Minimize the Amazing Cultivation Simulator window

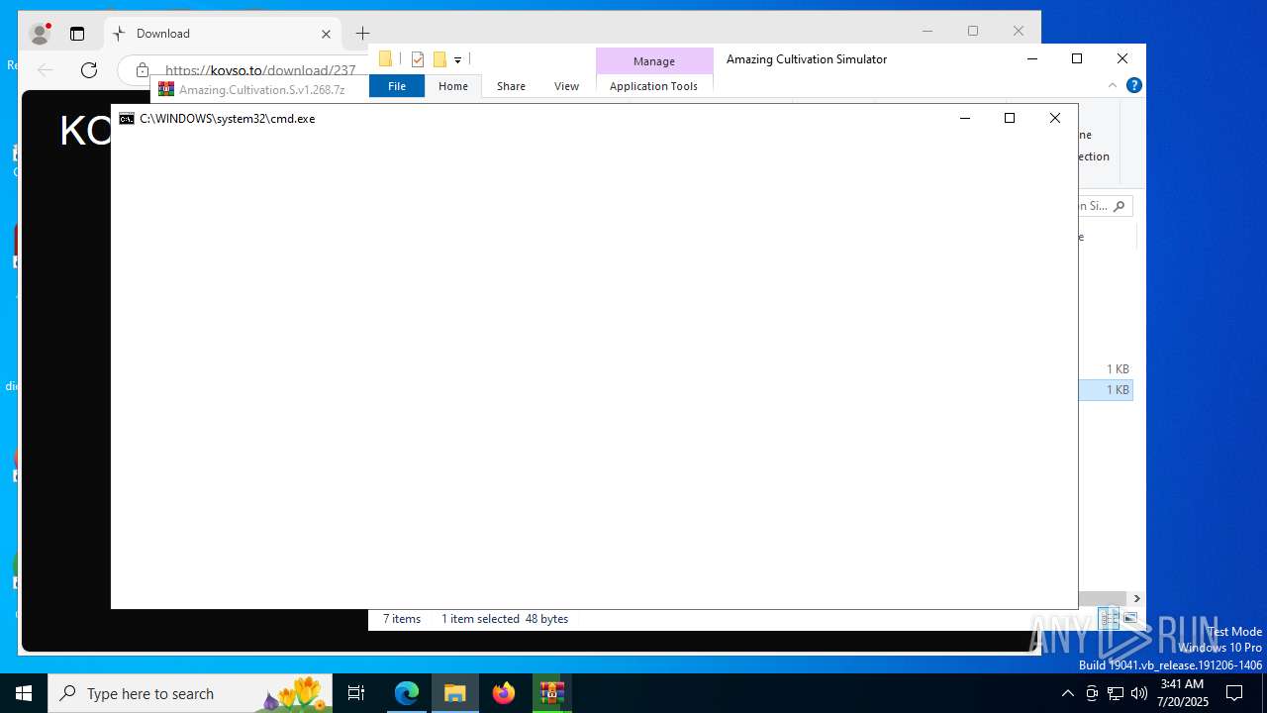coord(1032,58)
